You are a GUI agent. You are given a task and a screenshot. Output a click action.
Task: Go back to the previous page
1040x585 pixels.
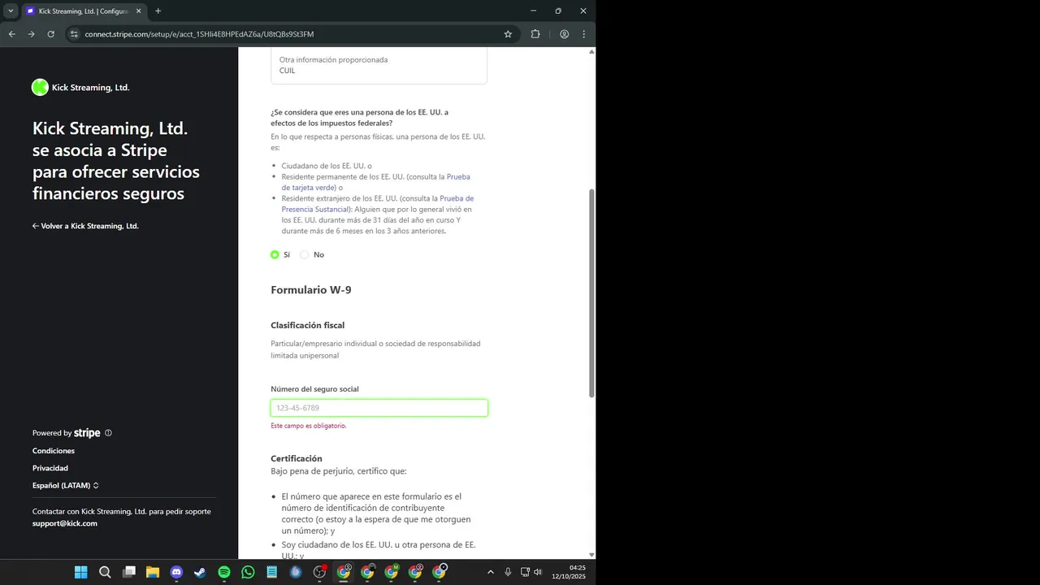[11, 34]
